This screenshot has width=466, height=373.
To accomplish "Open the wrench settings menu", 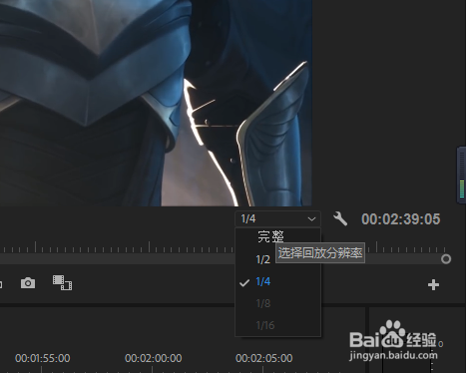I will coord(340,218).
